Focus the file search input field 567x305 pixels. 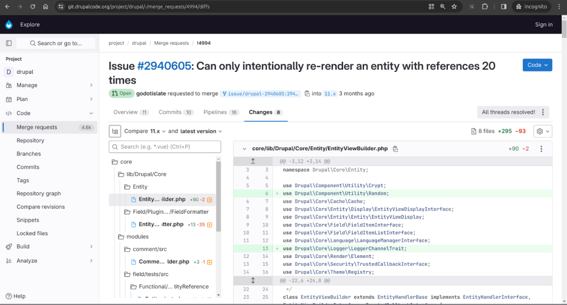(x=165, y=147)
